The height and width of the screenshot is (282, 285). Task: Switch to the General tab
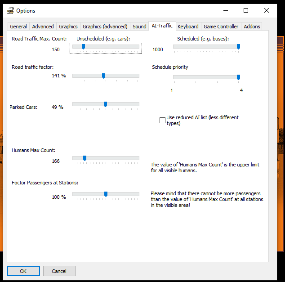pyautogui.click(x=18, y=27)
